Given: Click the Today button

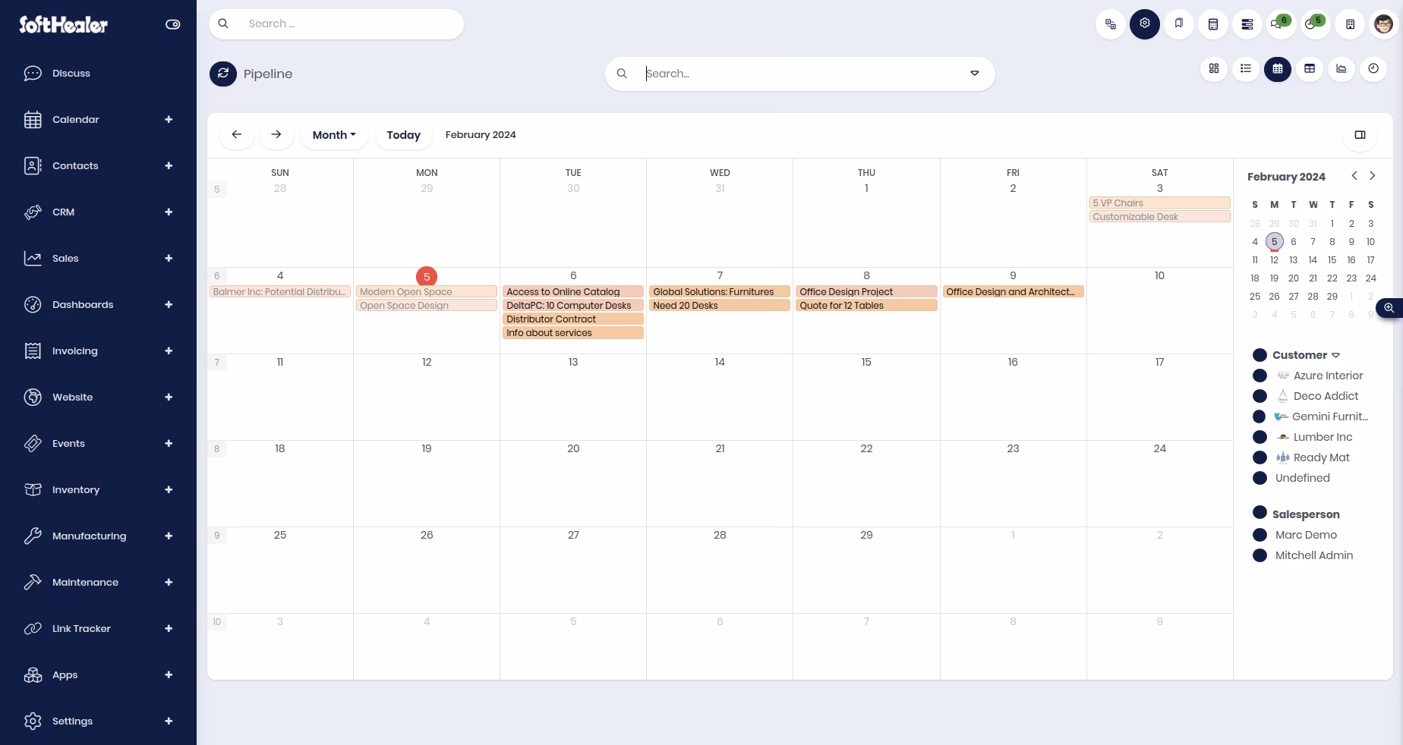Looking at the screenshot, I should click(404, 135).
